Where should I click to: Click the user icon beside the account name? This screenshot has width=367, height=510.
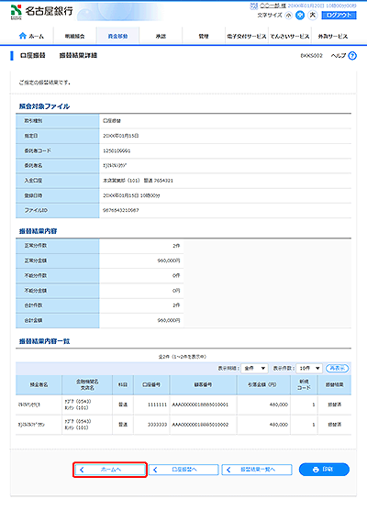(x=254, y=6)
